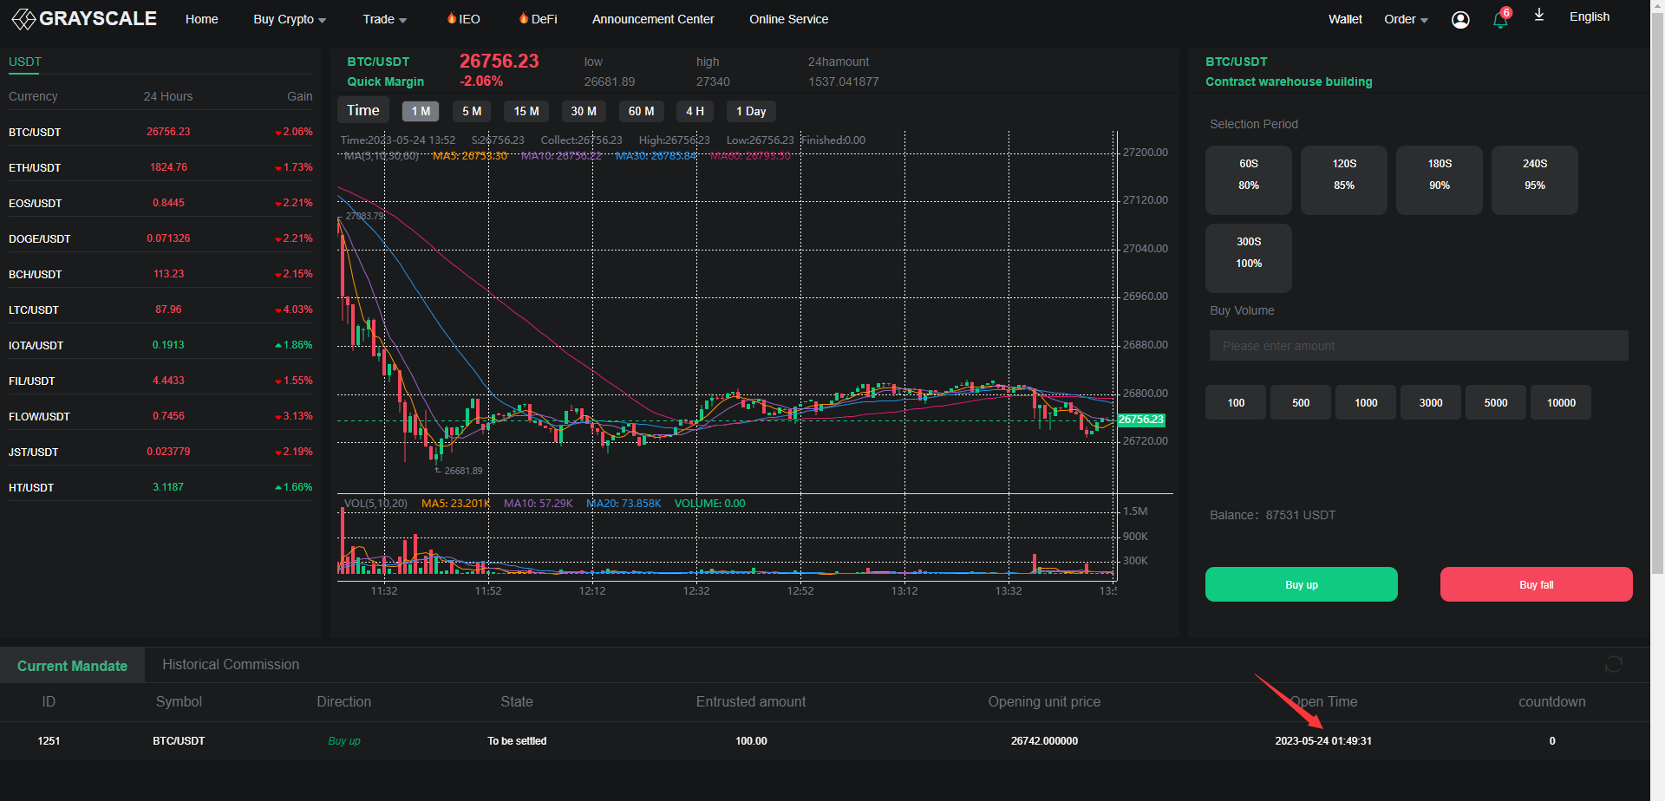Click the flame icon next to IEO
This screenshot has height=801, width=1665.
click(x=451, y=18)
